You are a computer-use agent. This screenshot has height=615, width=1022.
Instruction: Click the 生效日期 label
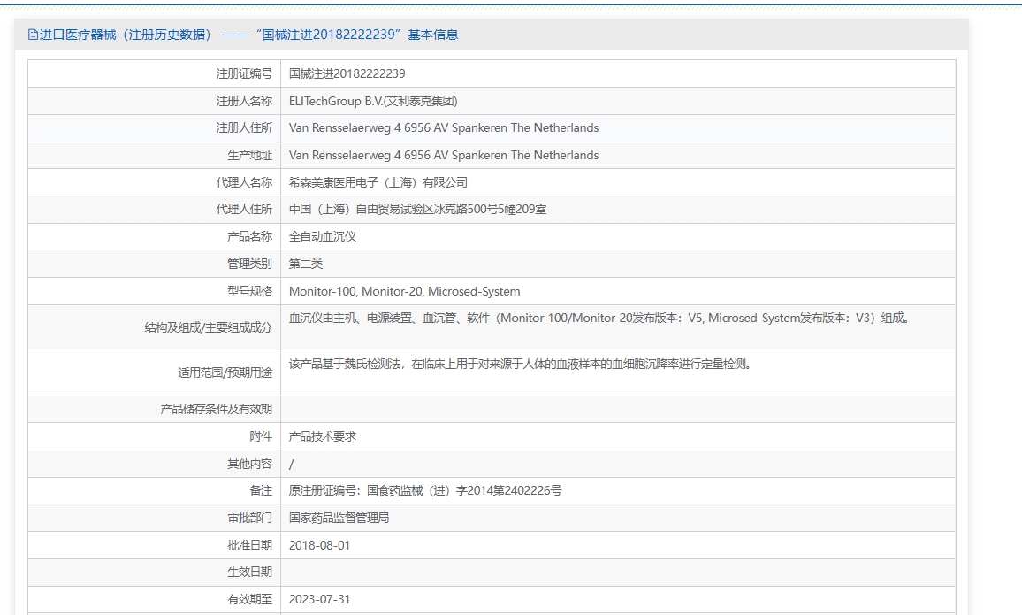[x=249, y=572]
